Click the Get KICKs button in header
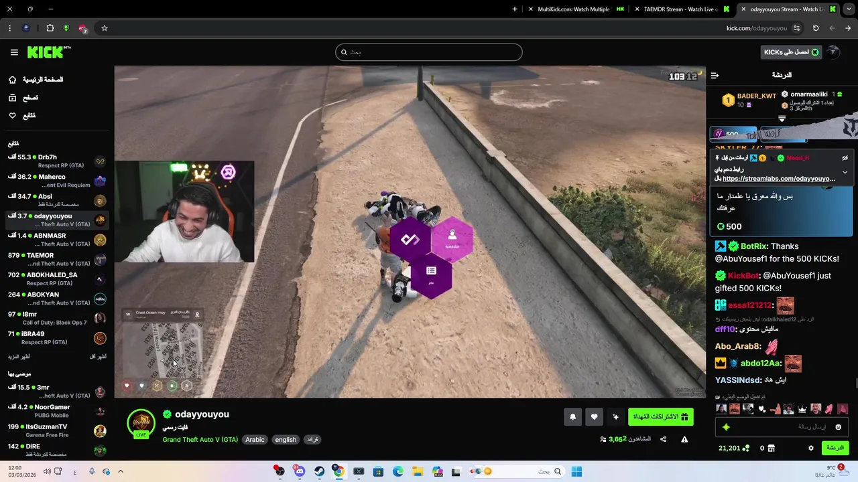Screen dimensions: 858x482 click(x=791, y=52)
